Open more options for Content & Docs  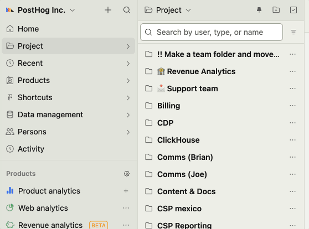(x=292, y=191)
